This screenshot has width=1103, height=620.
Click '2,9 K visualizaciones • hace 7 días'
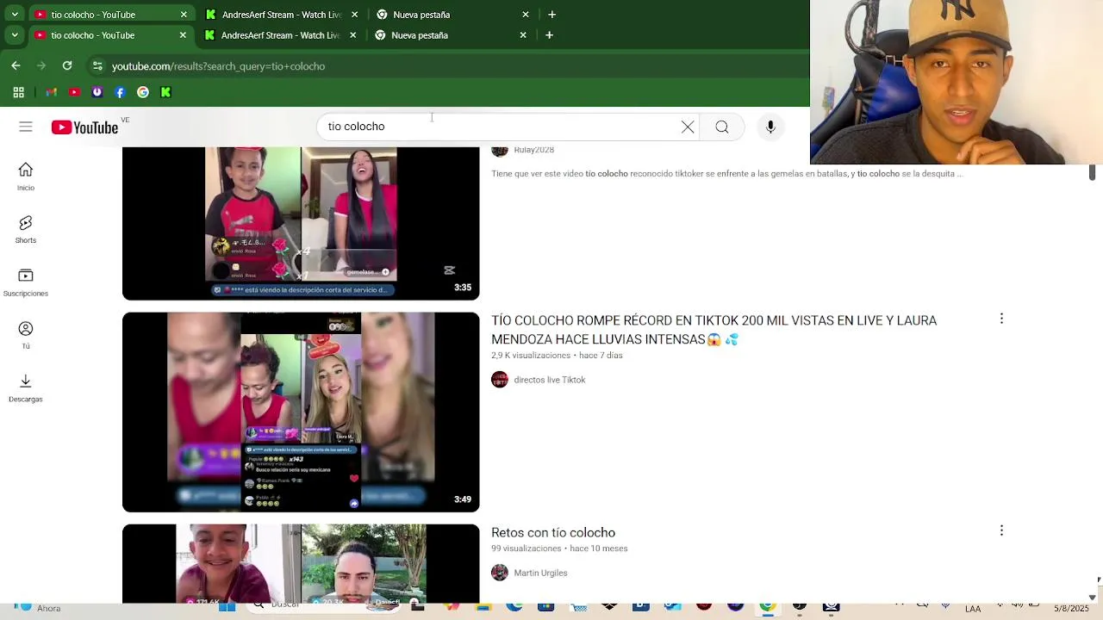point(557,355)
